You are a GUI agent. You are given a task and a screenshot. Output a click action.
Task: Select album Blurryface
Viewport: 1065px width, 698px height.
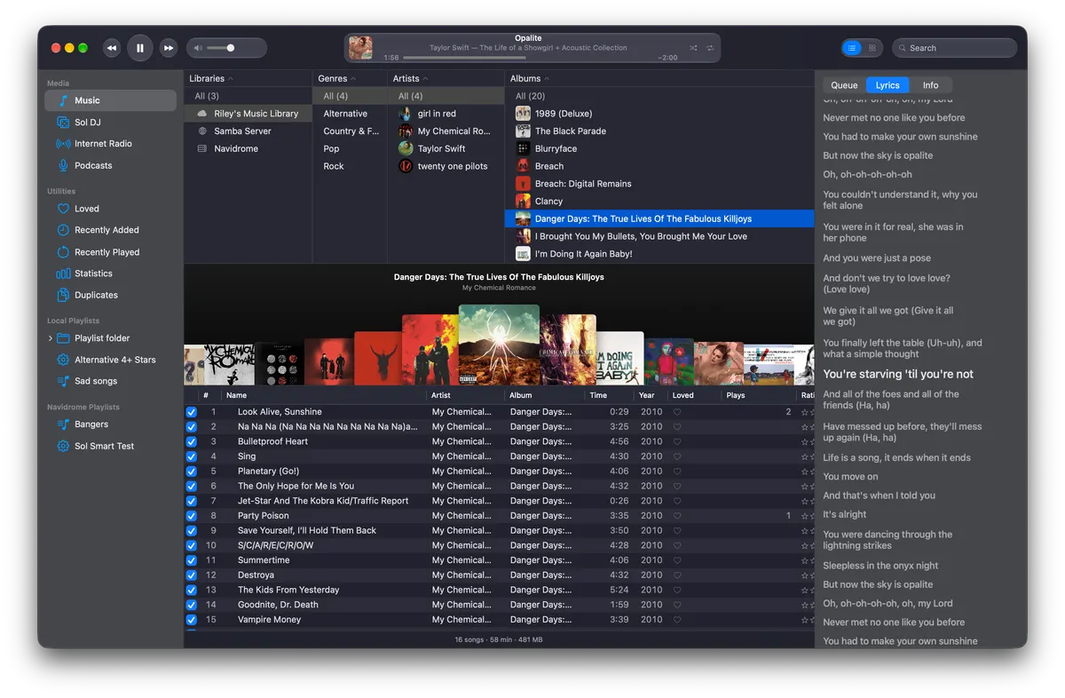[x=659, y=149]
